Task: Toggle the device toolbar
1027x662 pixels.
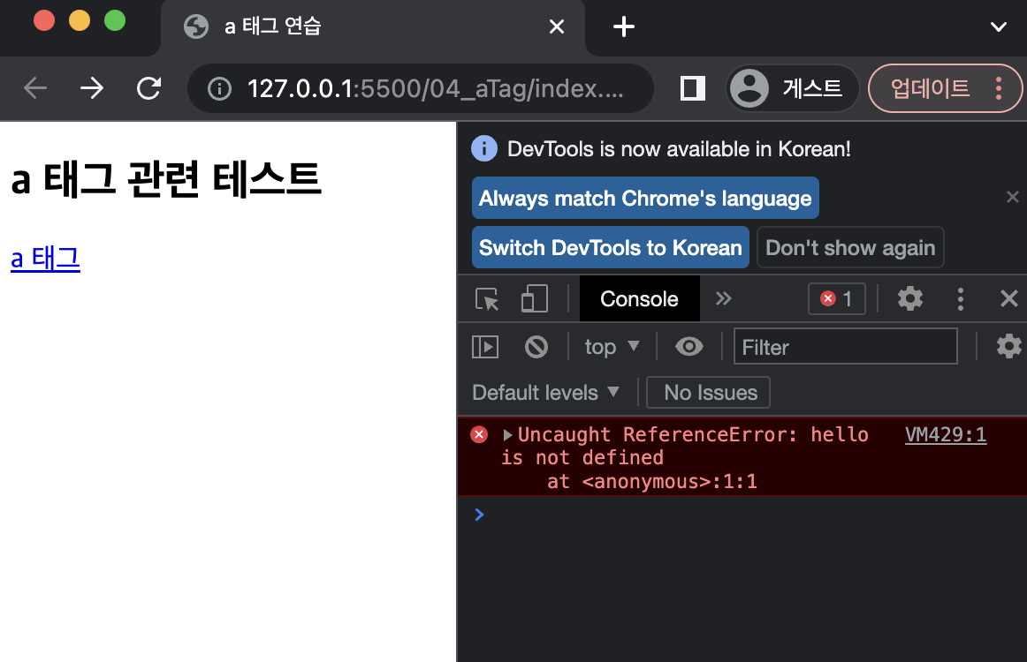Action: [535, 299]
